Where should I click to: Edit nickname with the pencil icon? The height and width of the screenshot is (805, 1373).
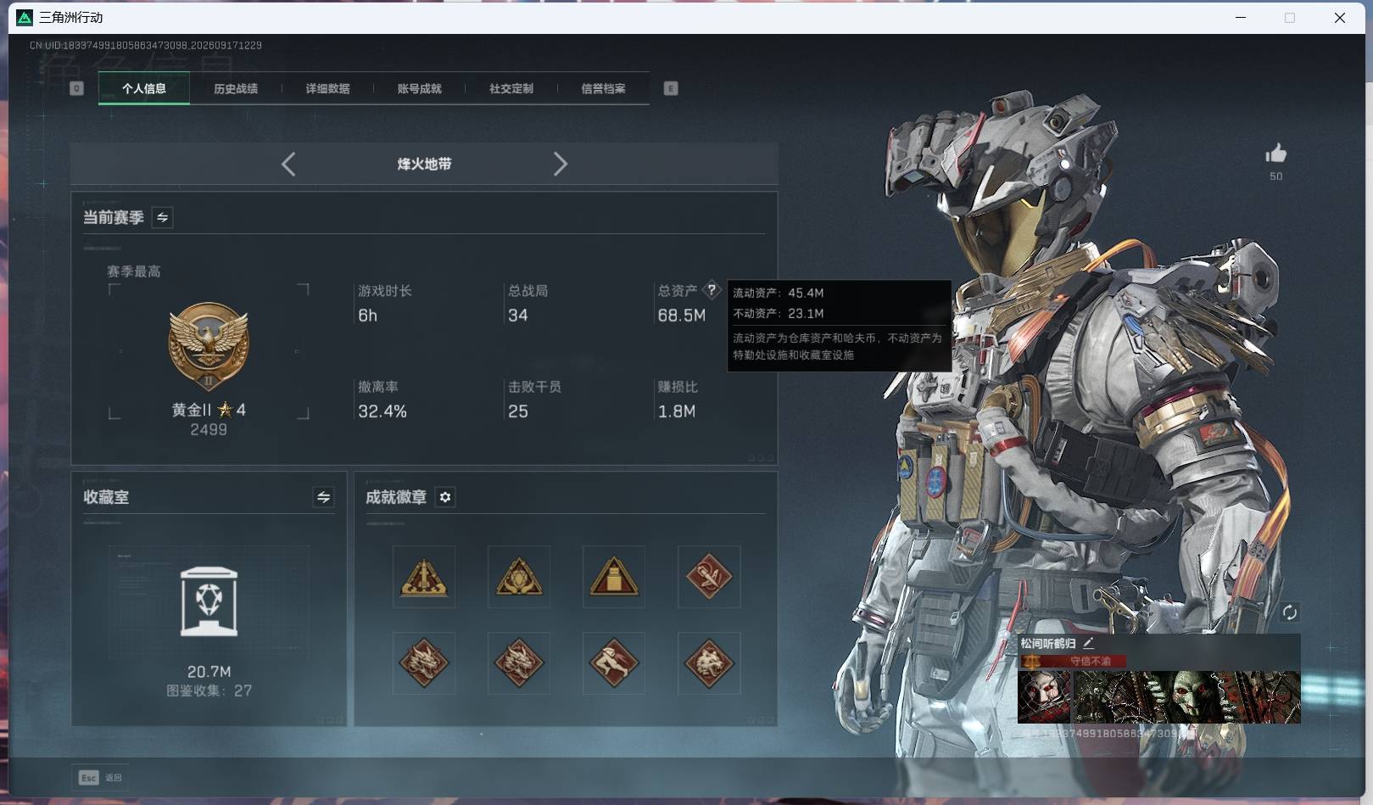pyautogui.click(x=1089, y=643)
